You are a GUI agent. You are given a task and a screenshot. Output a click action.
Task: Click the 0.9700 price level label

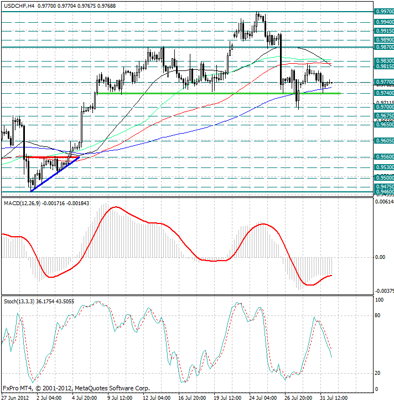pos(384,106)
